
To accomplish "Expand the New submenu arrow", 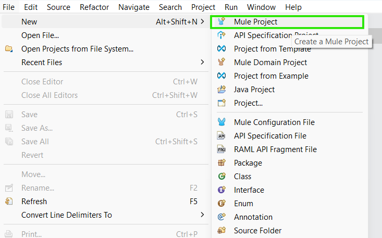I will point(202,22).
